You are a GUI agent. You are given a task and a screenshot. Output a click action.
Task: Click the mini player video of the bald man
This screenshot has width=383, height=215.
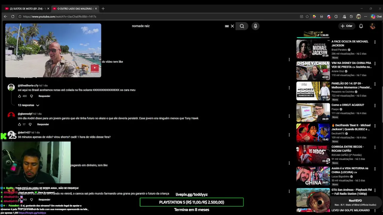coord(53,50)
